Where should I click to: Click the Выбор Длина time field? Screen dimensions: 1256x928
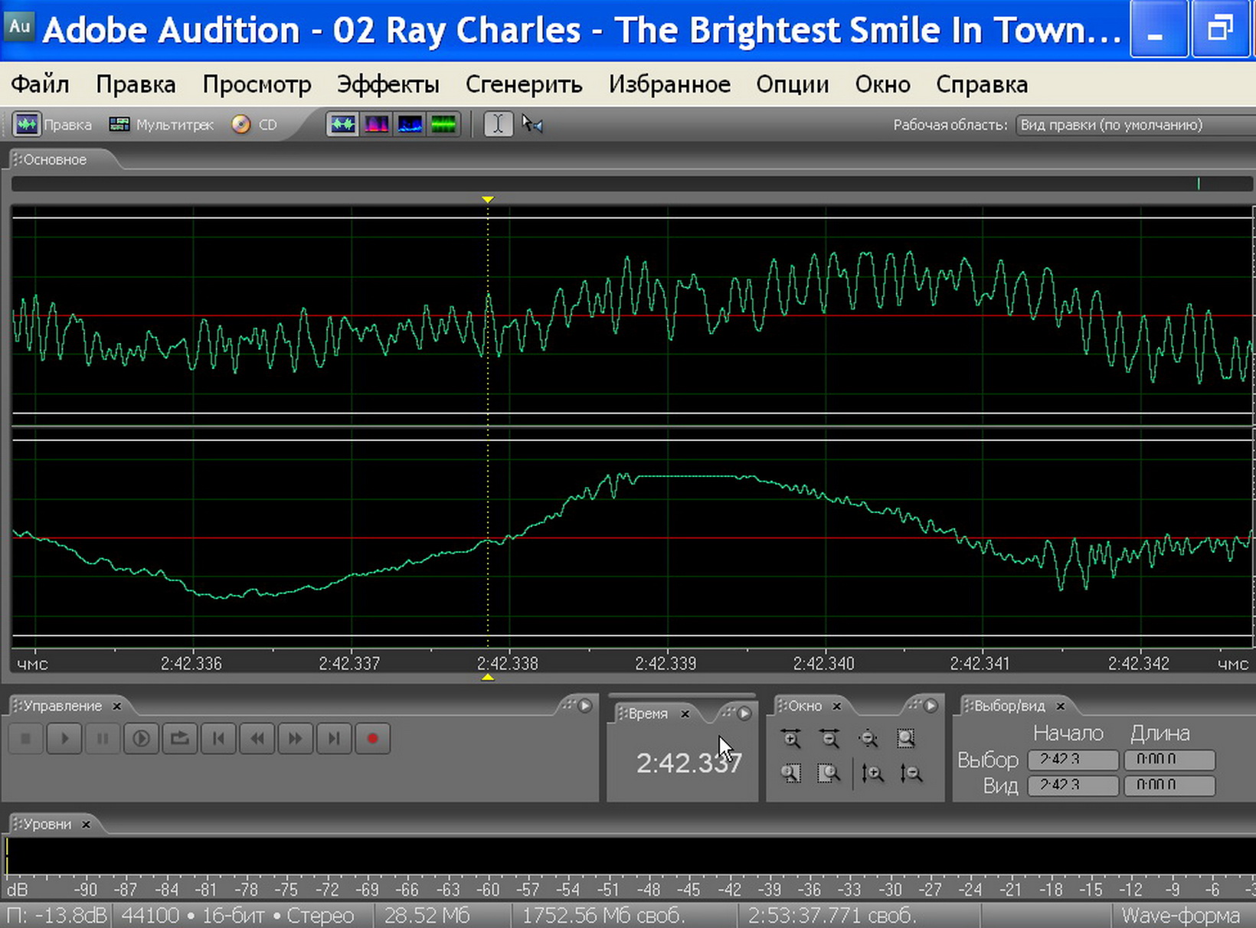[x=1169, y=760]
